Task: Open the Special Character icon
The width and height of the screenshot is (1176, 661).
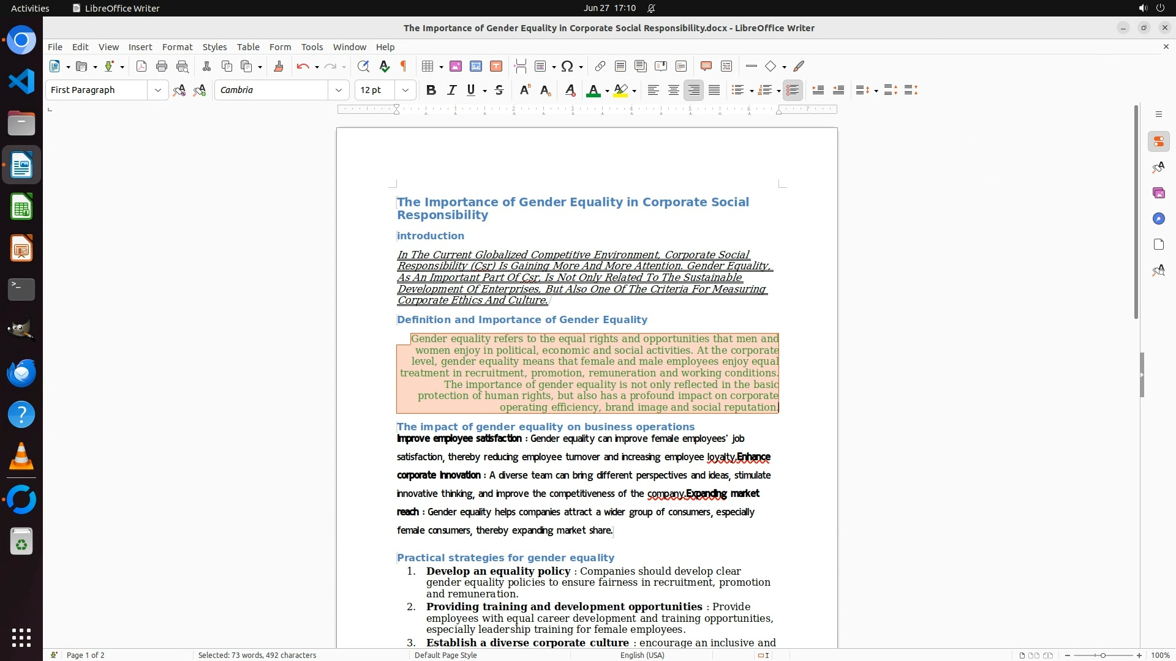Action: point(567,66)
